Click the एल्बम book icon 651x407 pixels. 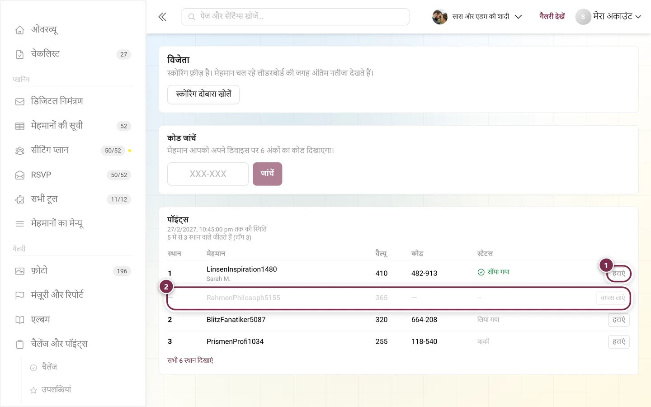[20, 320]
